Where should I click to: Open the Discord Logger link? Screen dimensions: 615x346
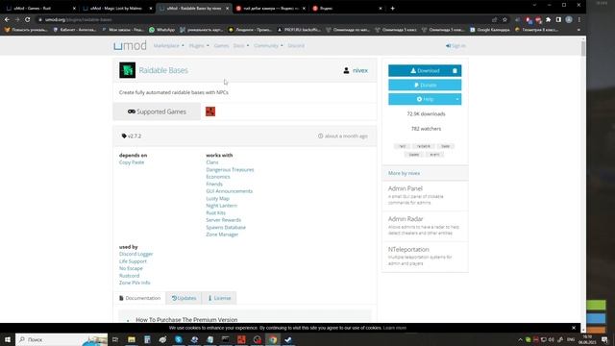coord(135,254)
